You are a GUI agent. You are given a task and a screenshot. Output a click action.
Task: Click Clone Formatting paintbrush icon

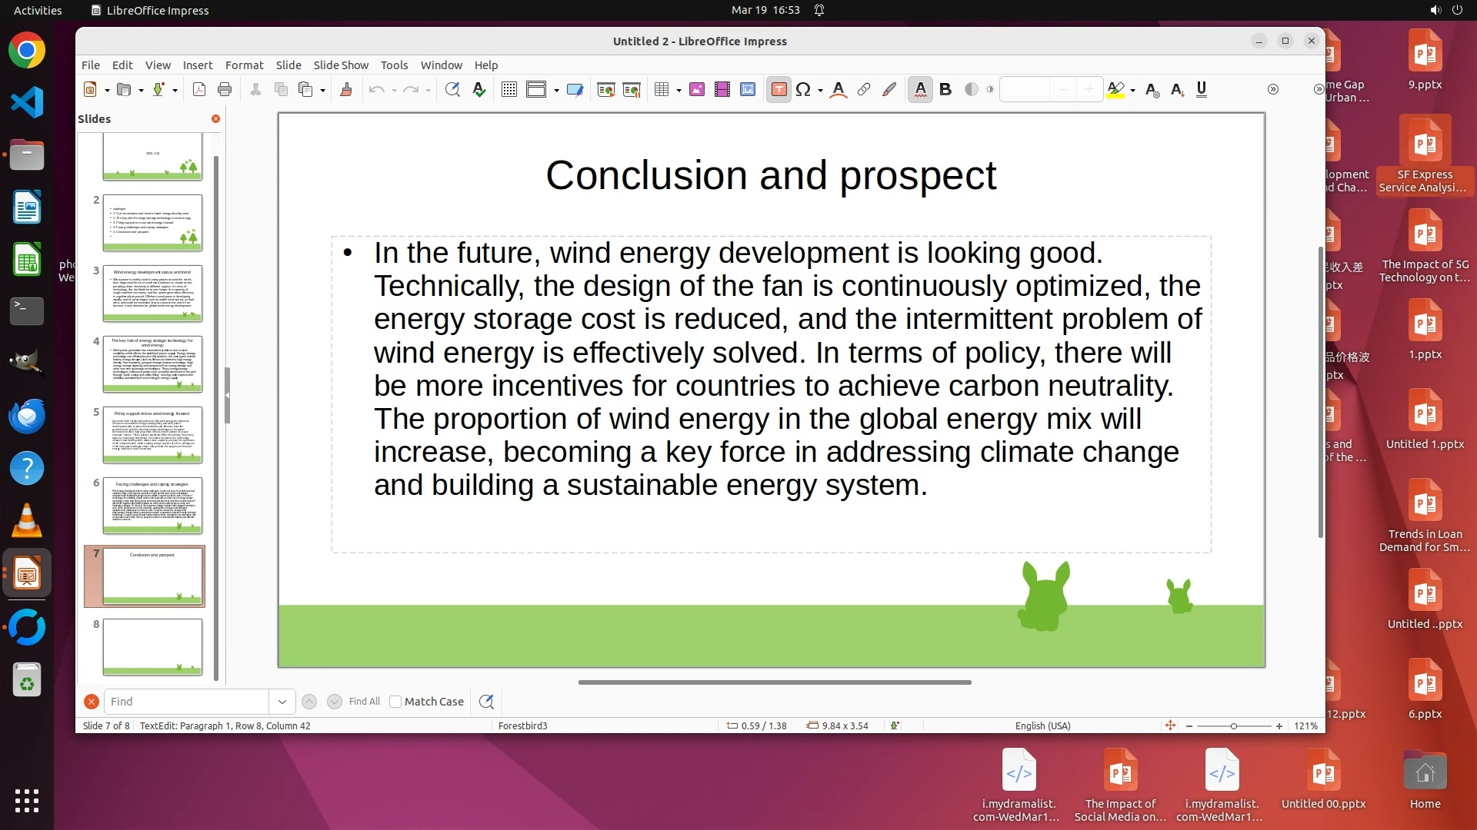[x=346, y=90]
